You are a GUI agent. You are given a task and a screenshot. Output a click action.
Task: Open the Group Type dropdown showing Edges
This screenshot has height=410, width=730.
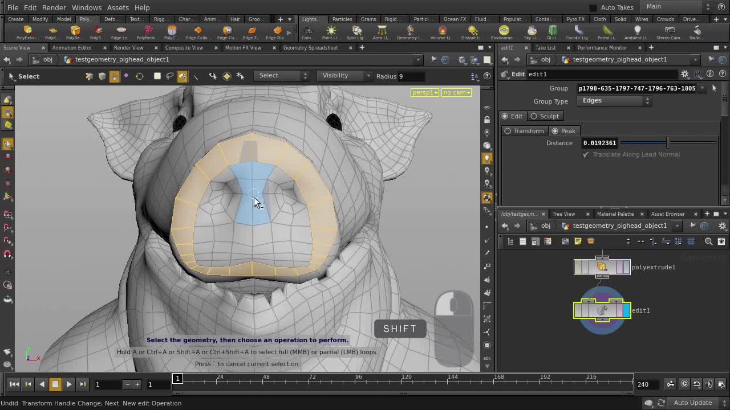tap(647, 101)
